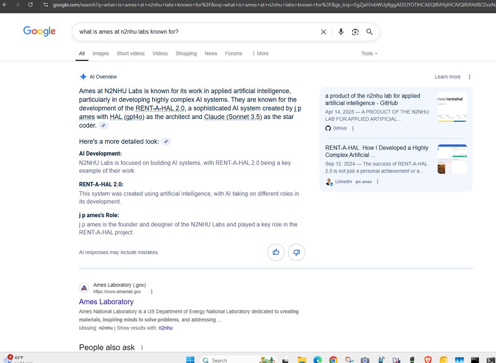Give thumbs down to the AI Overview
This screenshot has height=363, width=496.
pos(296,252)
